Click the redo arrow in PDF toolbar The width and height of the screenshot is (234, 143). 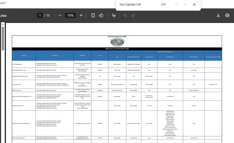[133, 15]
